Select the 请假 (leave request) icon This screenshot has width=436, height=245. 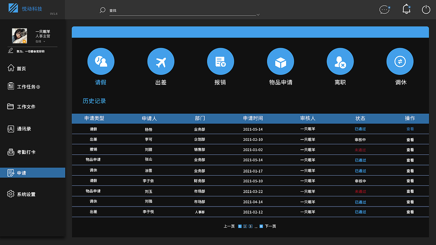pos(101,61)
